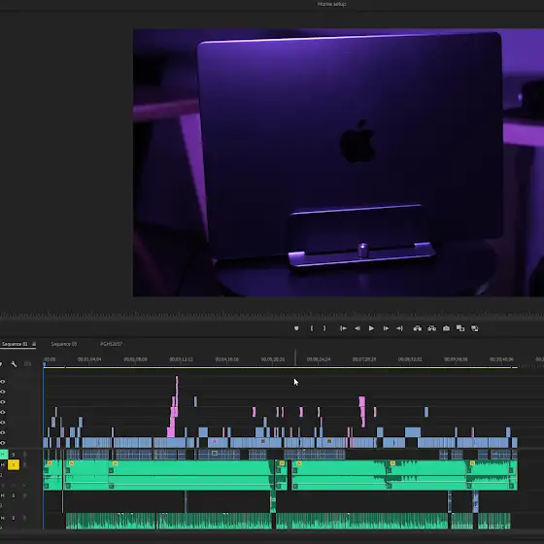Image resolution: width=544 pixels, height=544 pixels.
Task: Jump to the In point
Action: click(343, 328)
